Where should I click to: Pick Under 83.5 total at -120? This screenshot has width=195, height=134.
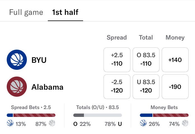146,87
